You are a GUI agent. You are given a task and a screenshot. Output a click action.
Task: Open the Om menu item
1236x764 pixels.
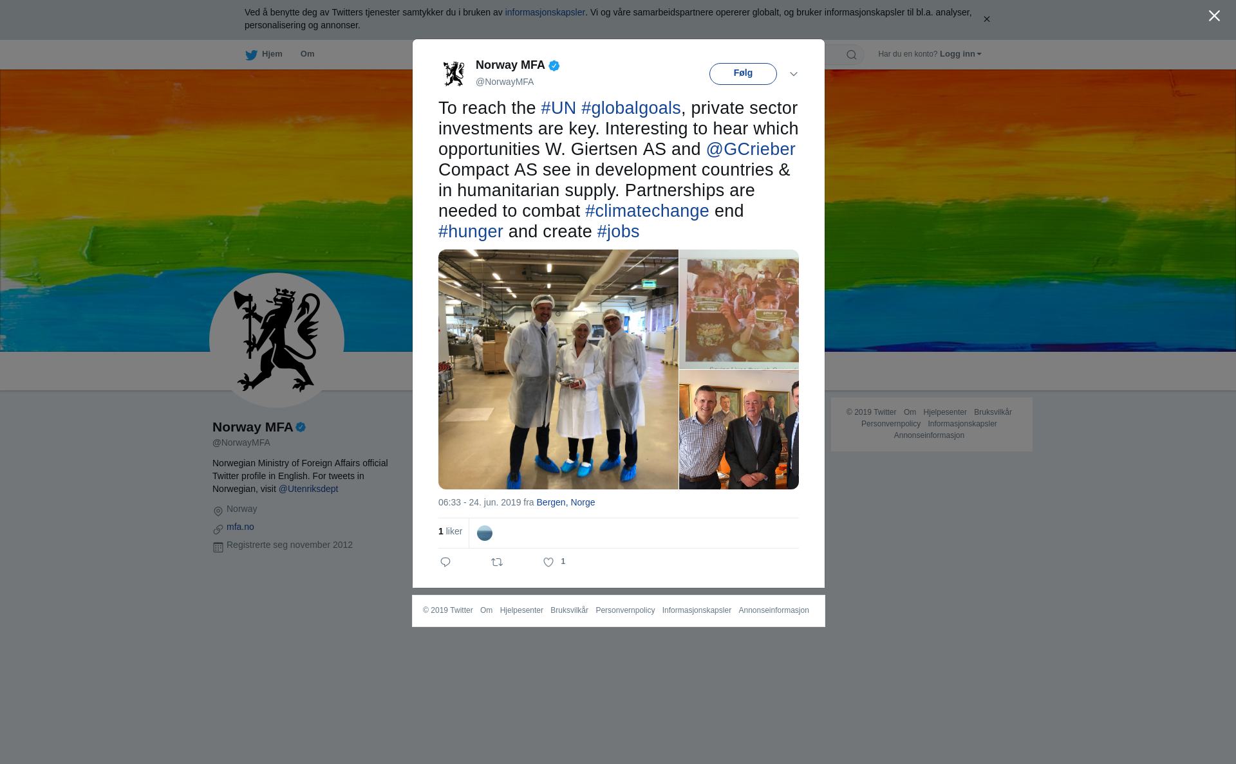307,54
